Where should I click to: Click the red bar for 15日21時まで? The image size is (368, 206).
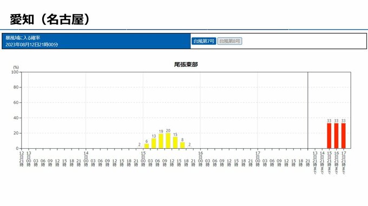coord(329,136)
